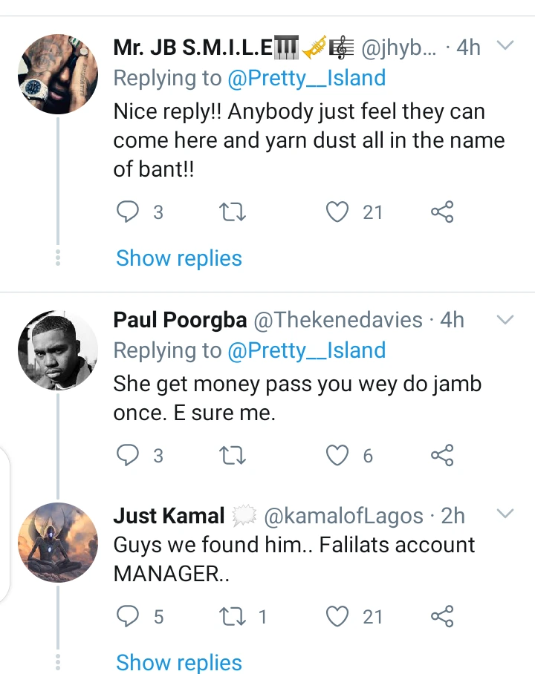Reply to Mr. JB S.M.I.L.E's tweet
This screenshot has width=535, height=674.
point(129,213)
